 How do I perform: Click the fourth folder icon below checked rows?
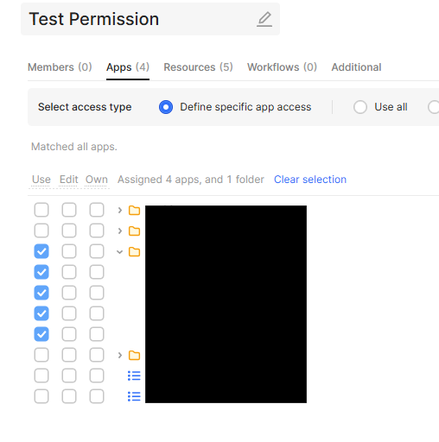click(134, 356)
